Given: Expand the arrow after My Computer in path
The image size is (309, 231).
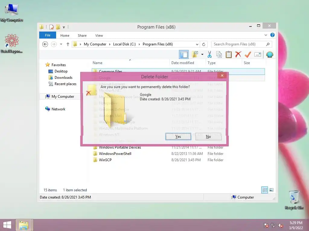Looking at the screenshot, I should click(110, 44).
